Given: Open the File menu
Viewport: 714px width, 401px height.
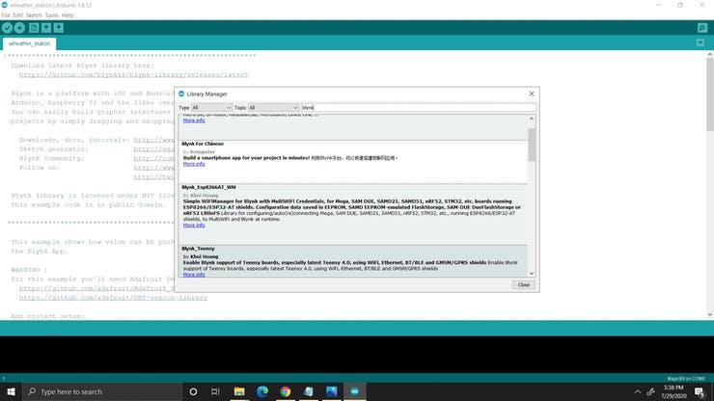Looking at the screenshot, I should click(6, 15).
